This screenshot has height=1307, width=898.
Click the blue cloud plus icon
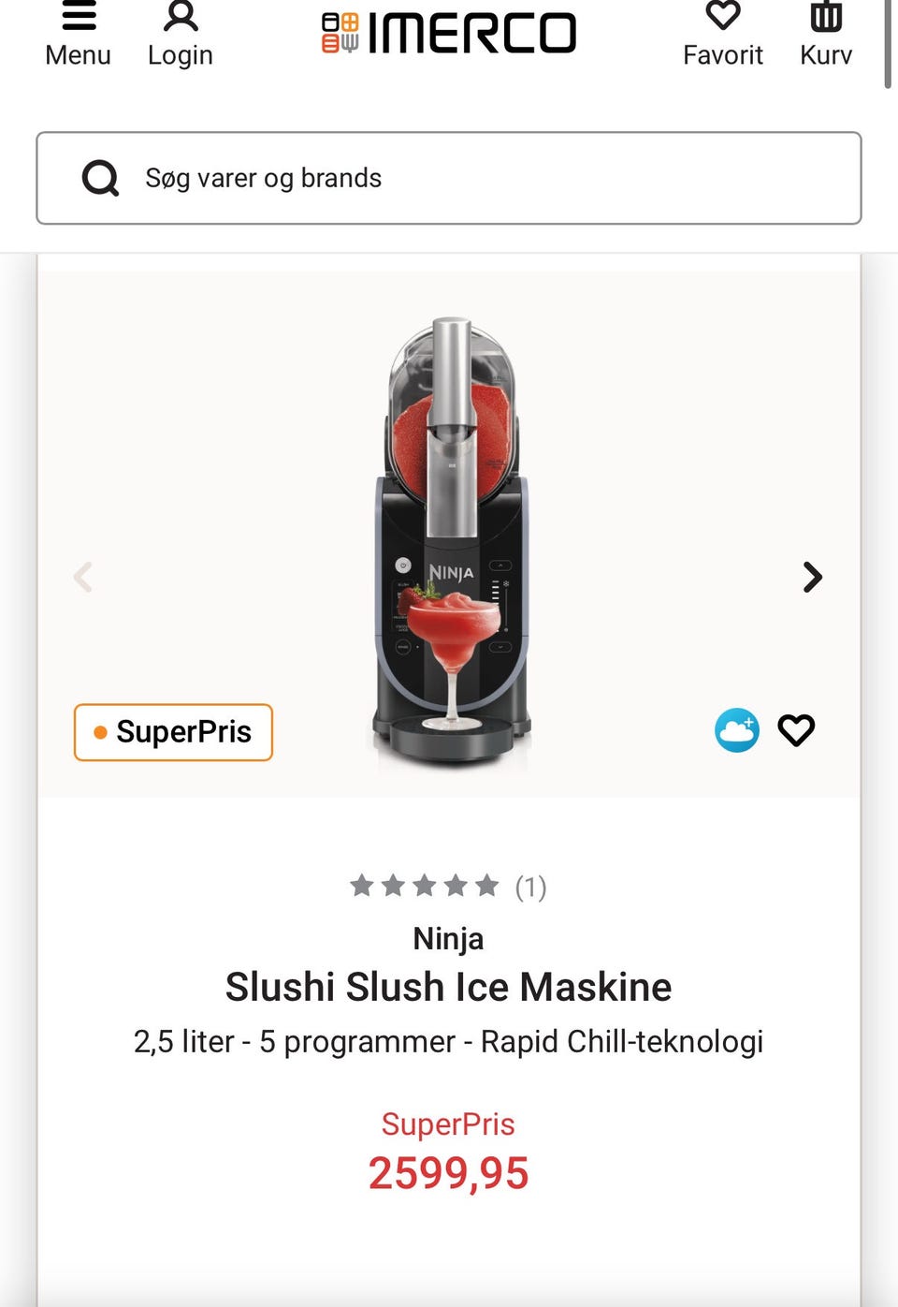point(737,730)
